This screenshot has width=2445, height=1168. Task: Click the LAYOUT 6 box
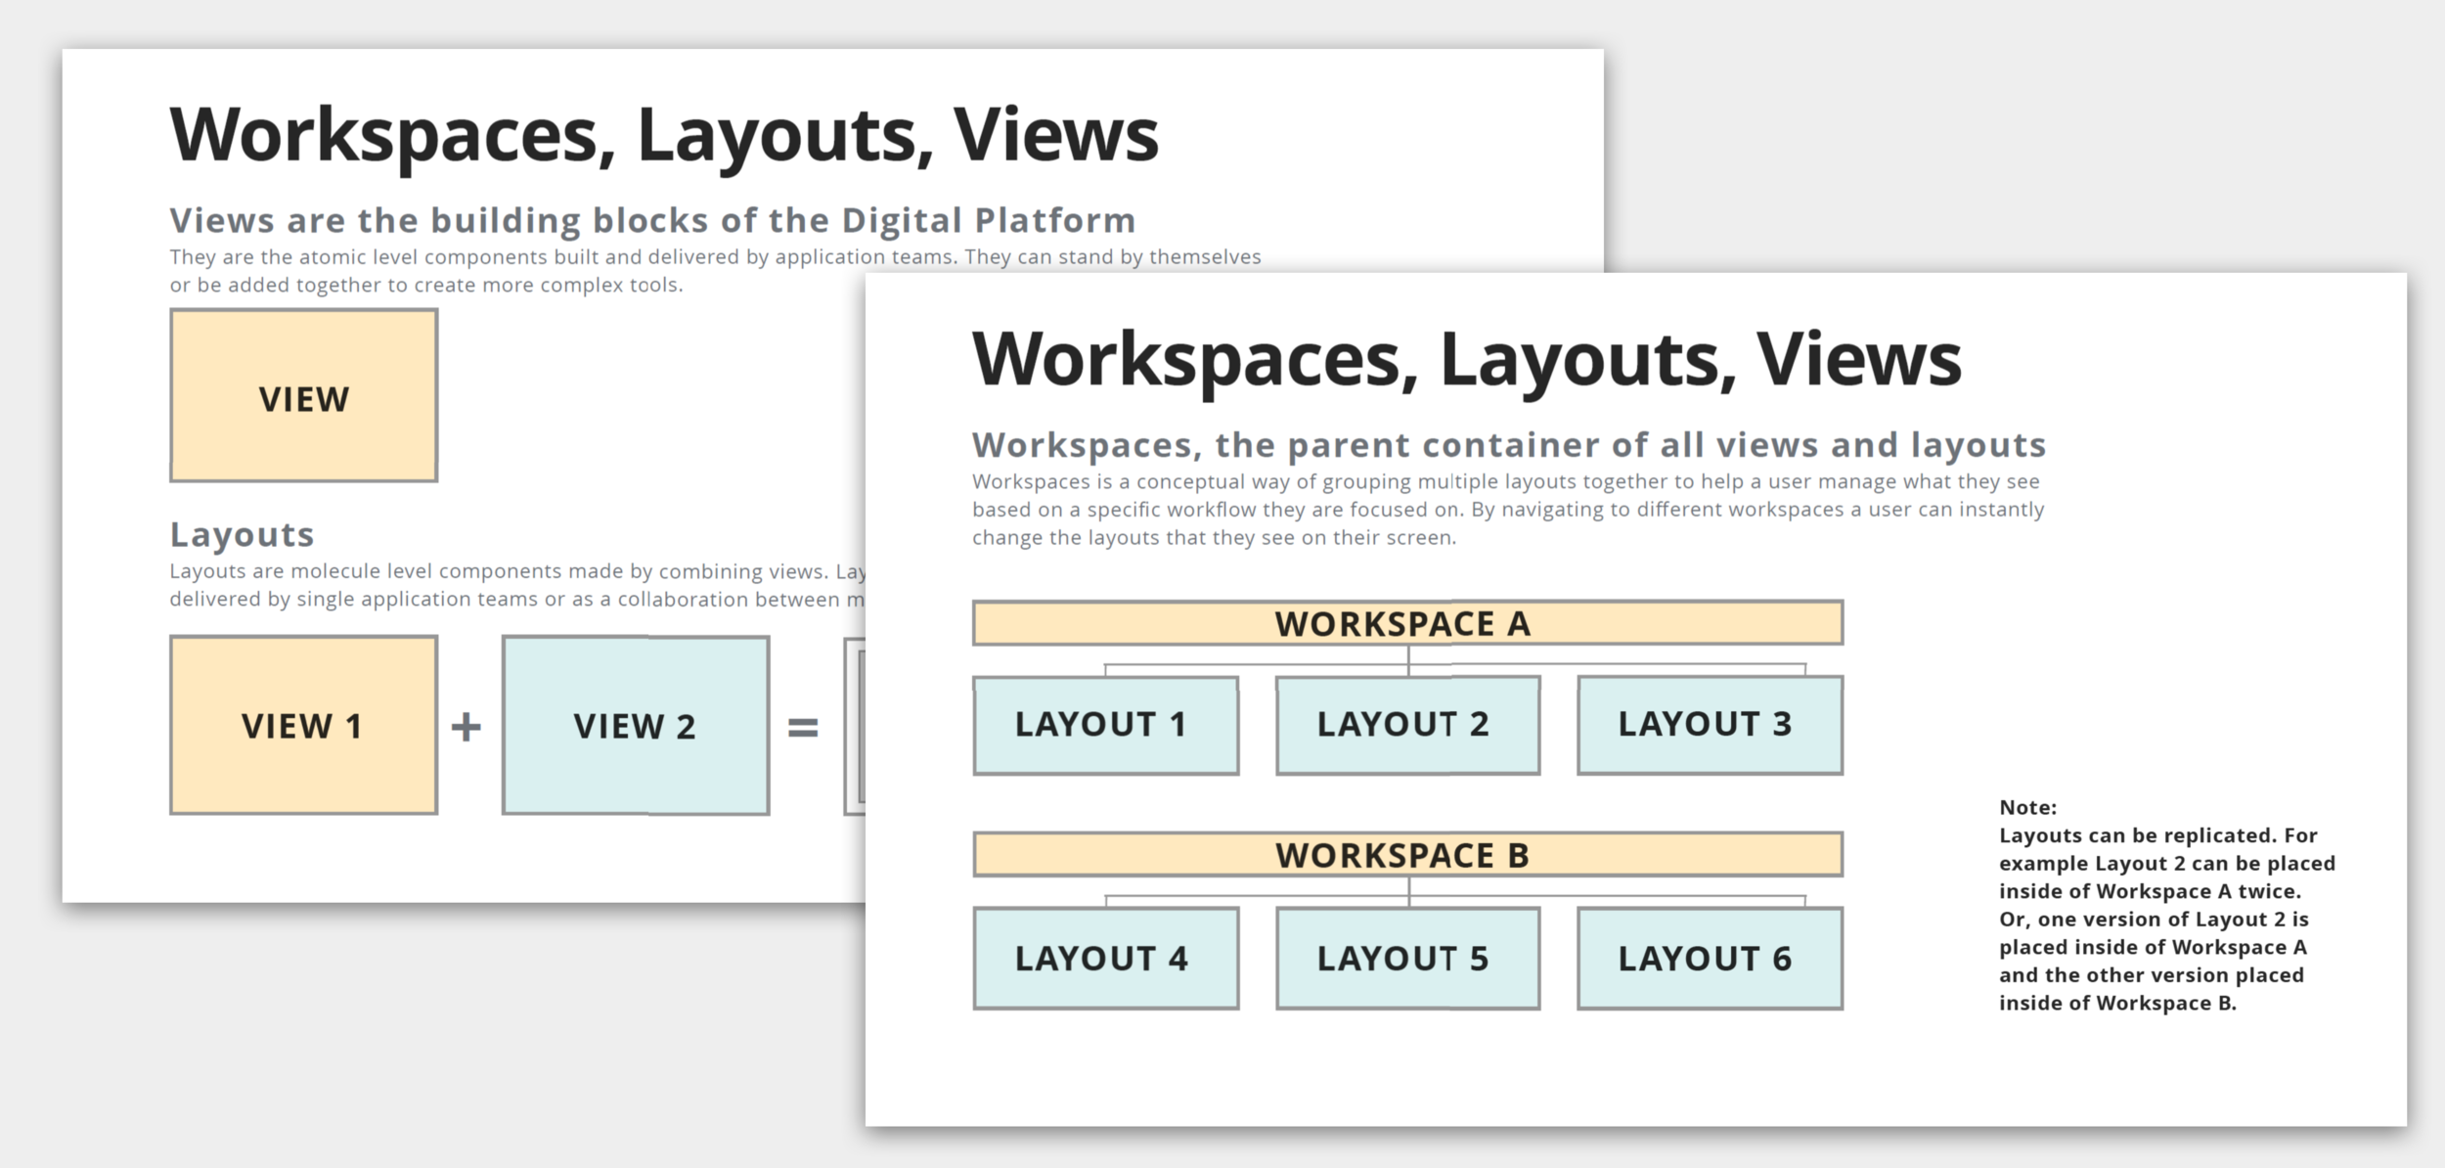pyautogui.click(x=1710, y=959)
